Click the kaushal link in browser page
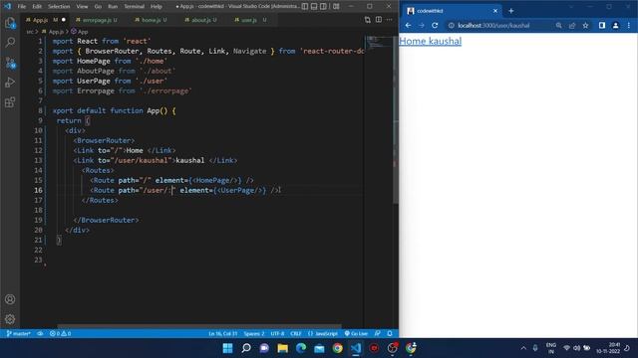The image size is (638, 358). coord(446,41)
